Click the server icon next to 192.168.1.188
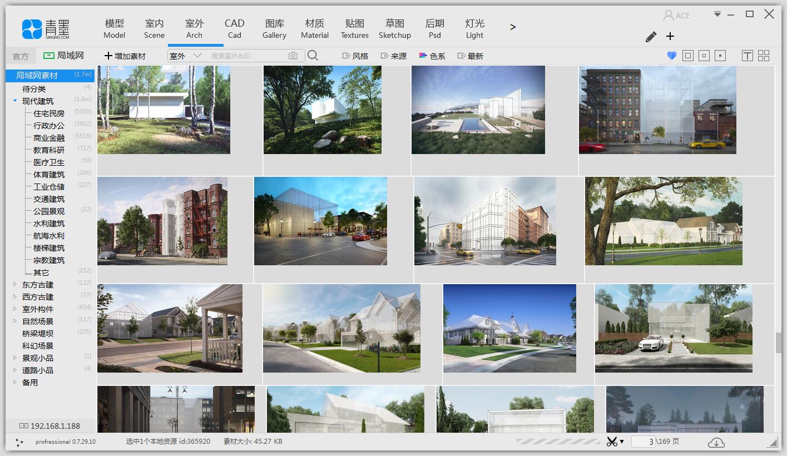Screen dimensions: 787x456 [24, 426]
